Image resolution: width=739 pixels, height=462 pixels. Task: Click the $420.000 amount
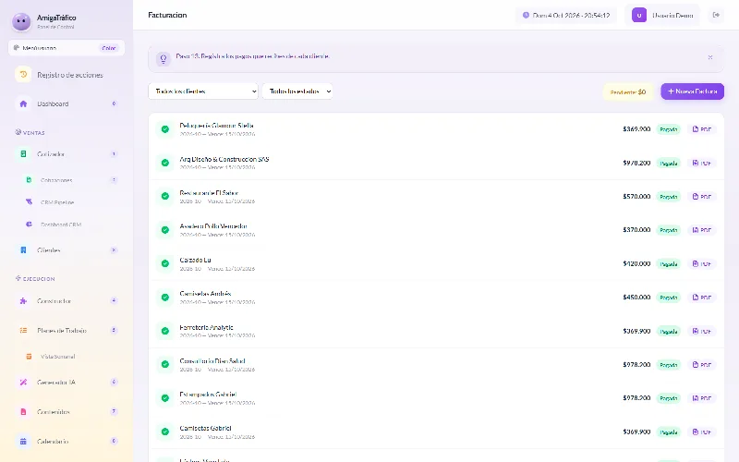pos(636,263)
